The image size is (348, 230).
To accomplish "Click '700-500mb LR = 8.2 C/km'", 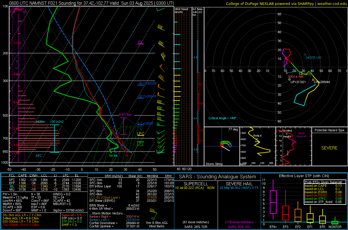I will [x=21, y=225].
